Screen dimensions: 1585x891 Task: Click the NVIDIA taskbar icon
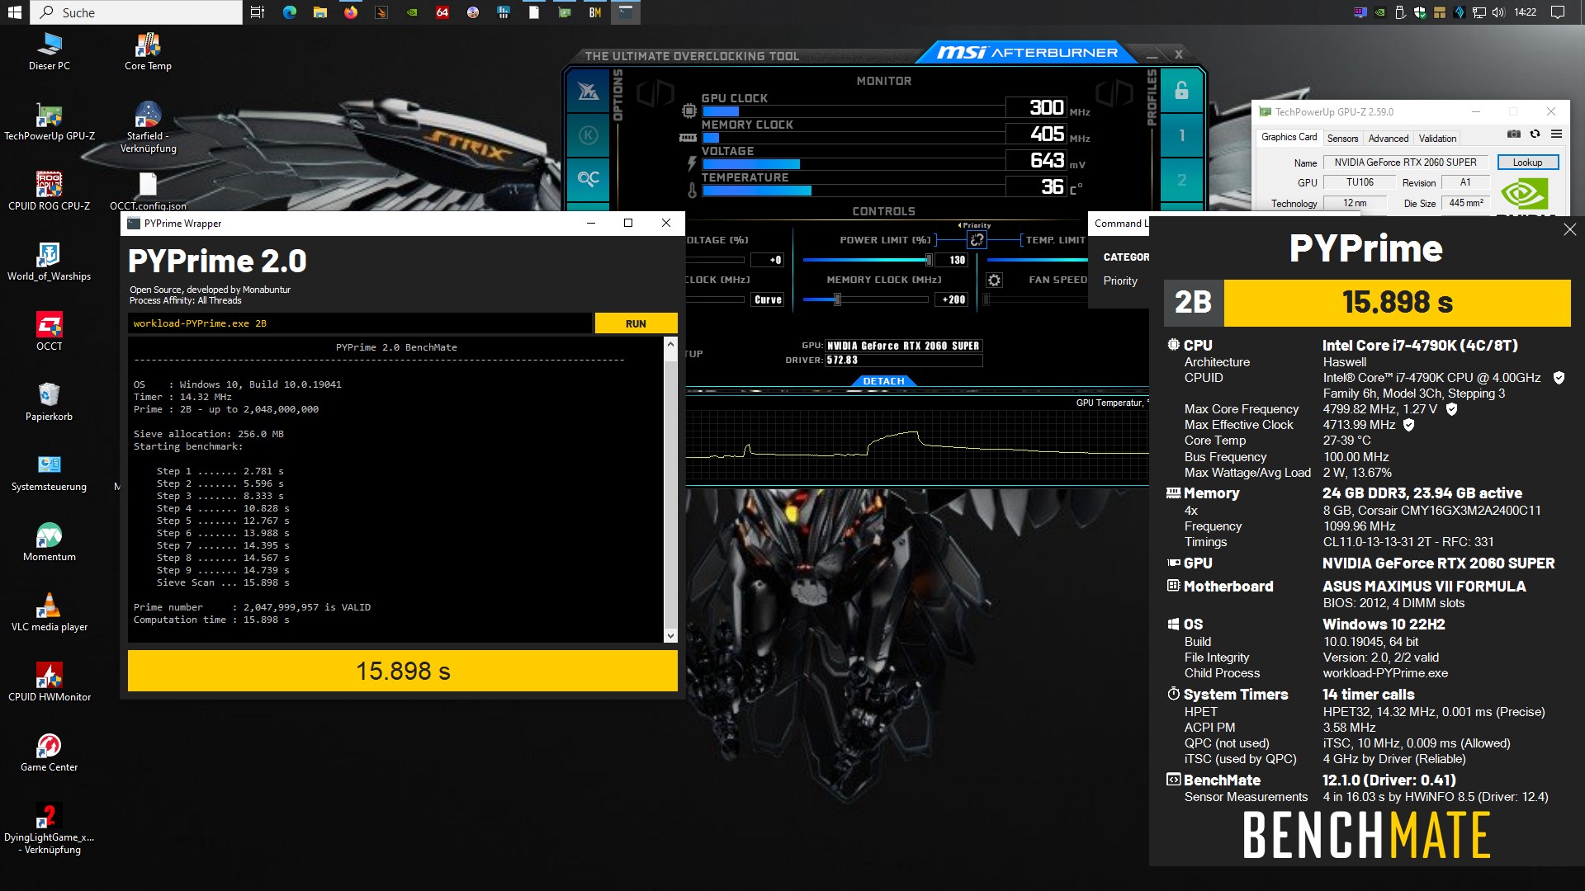coord(412,12)
